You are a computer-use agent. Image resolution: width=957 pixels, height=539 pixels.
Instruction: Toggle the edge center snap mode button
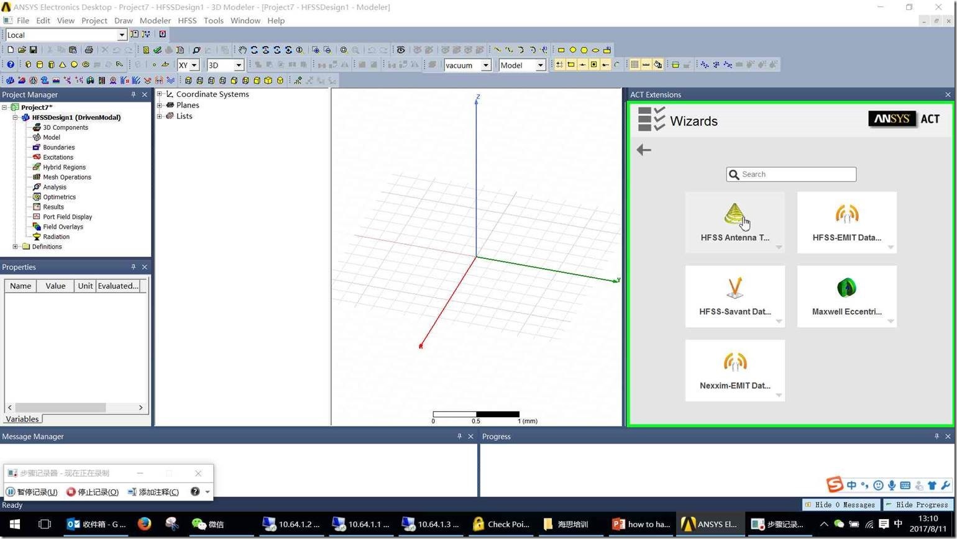tap(582, 65)
